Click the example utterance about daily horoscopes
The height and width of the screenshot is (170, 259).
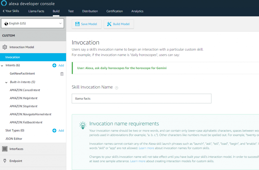click(x=122, y=68)
